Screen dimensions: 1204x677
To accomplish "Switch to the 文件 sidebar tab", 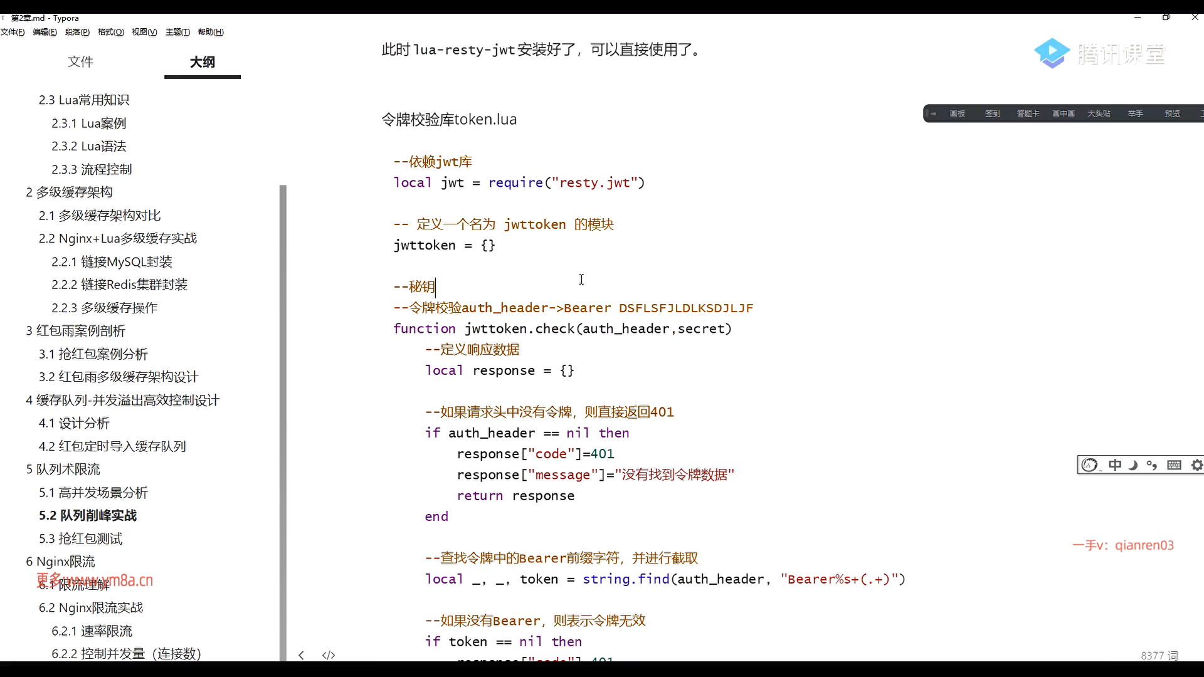I will click(80, 61).
